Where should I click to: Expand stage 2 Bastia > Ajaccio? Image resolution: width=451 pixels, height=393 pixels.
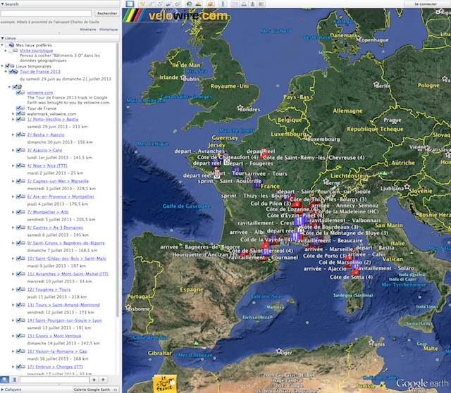(13, 135)
